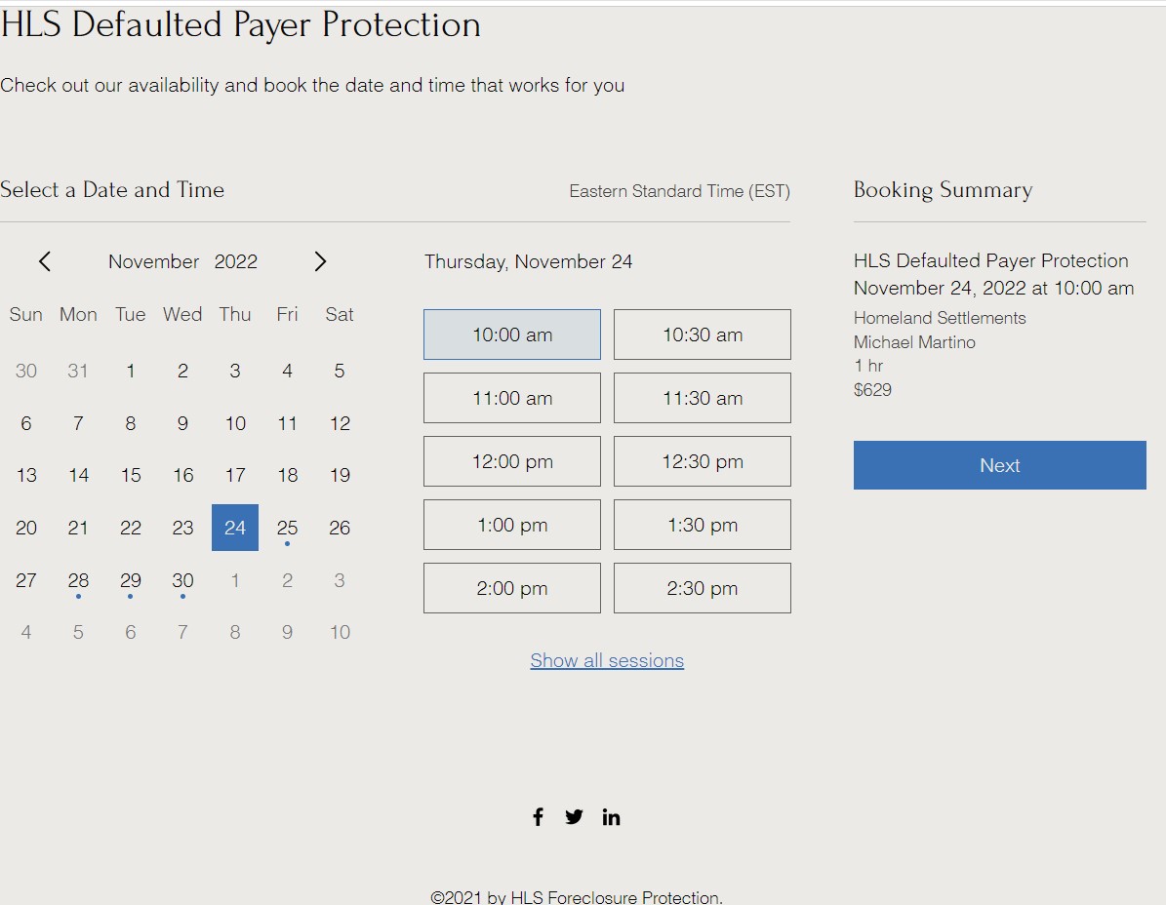
Task: Click the Select a Date and Time heading
Action: [x=112, y=189]
